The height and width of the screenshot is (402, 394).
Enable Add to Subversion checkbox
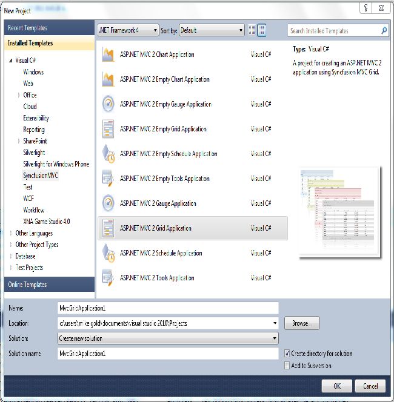click(287, 365)
